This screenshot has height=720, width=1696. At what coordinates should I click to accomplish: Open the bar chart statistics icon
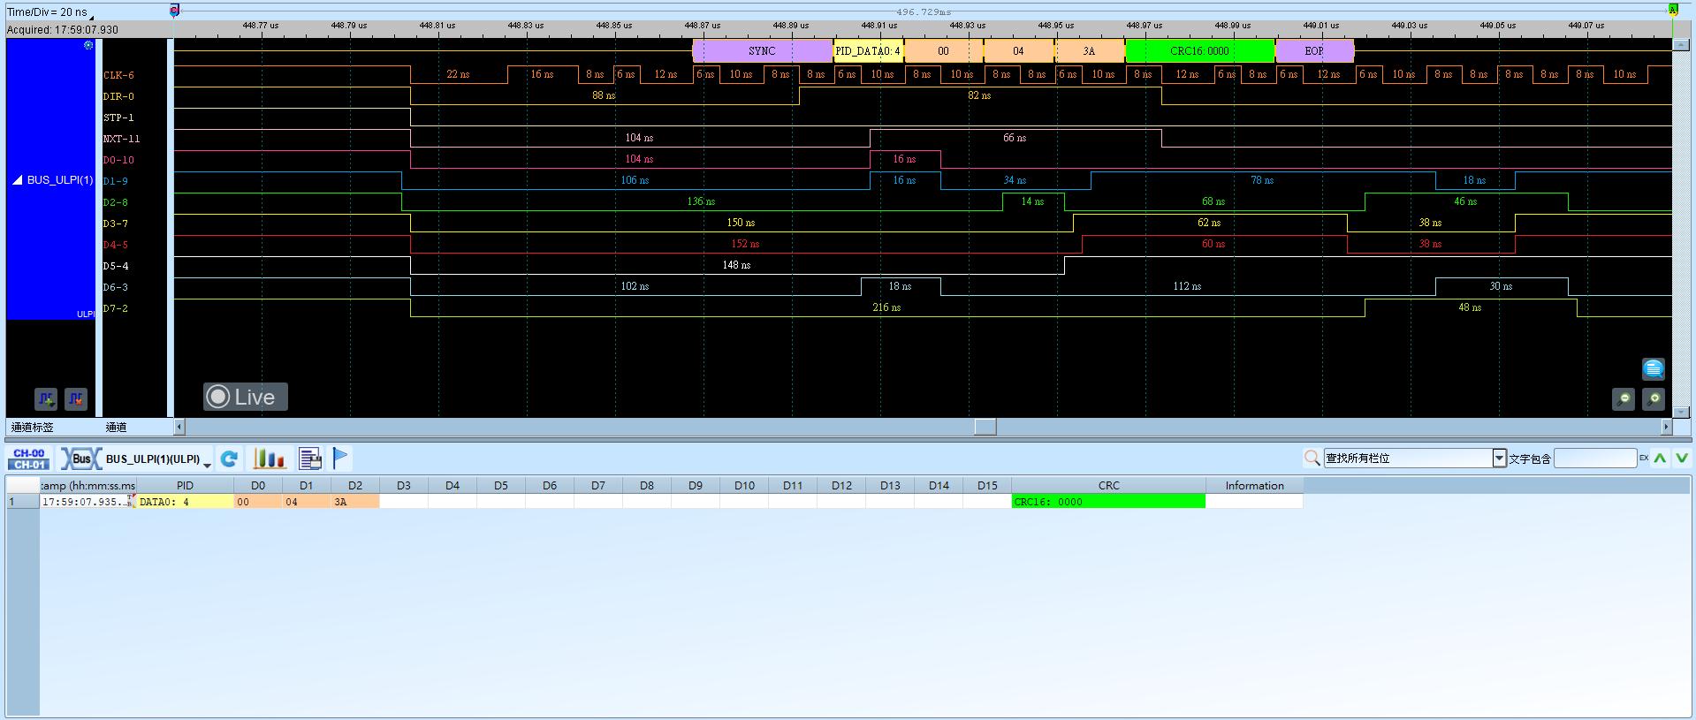[269, 459]
